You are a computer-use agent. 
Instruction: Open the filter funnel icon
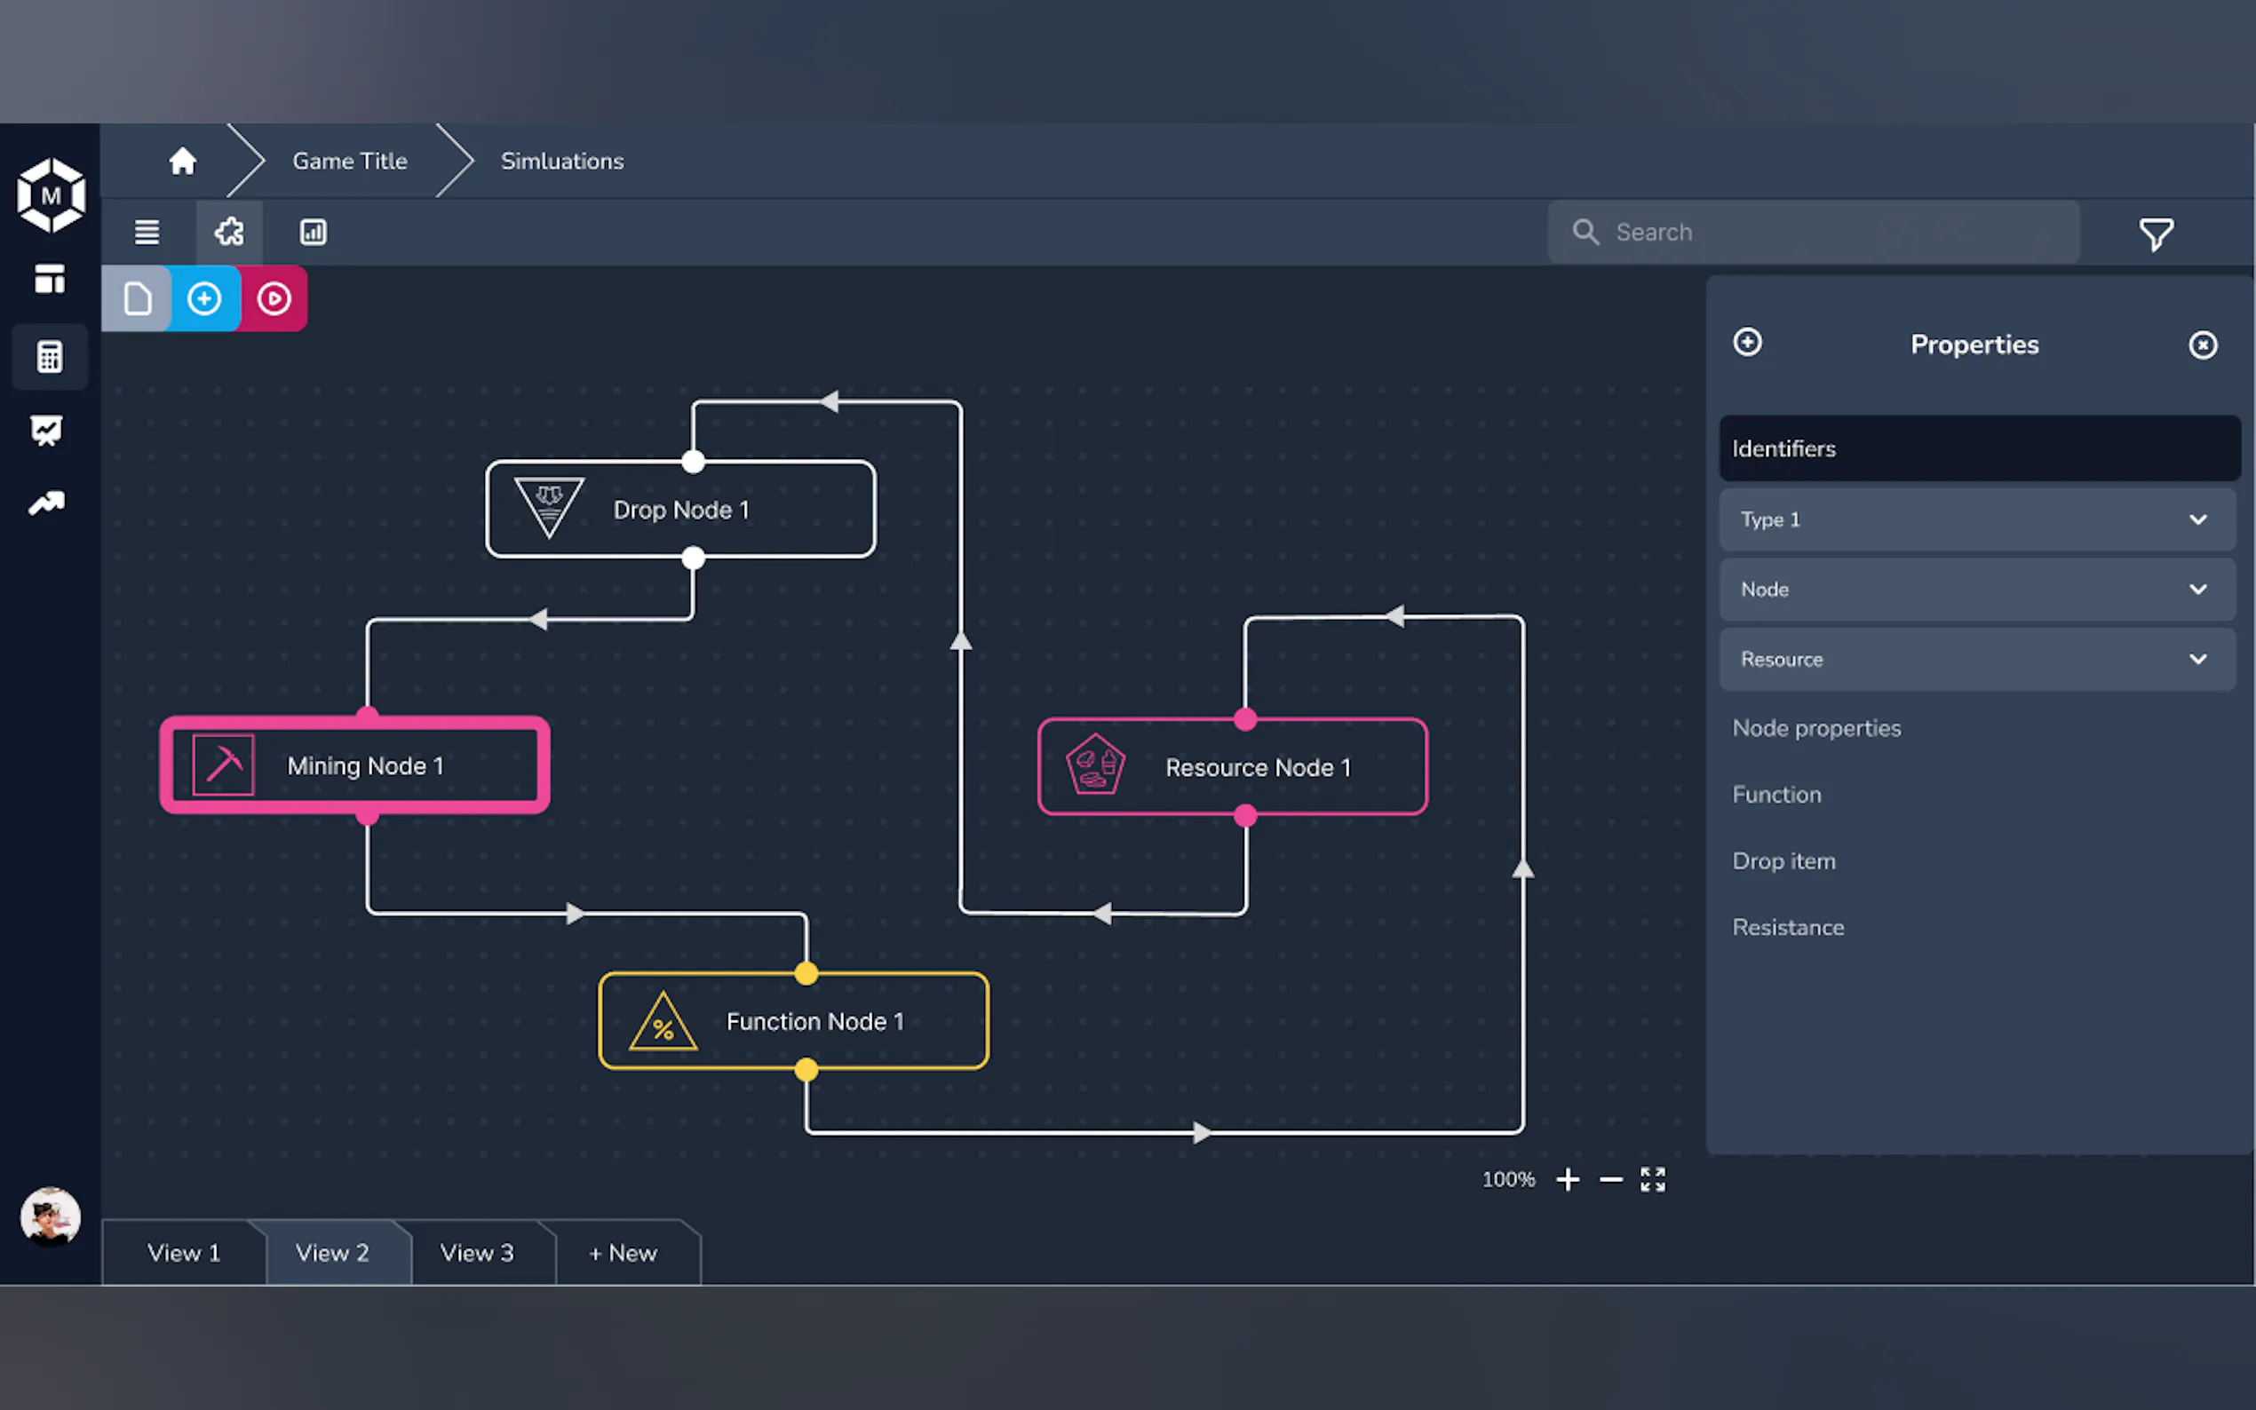2156,234
